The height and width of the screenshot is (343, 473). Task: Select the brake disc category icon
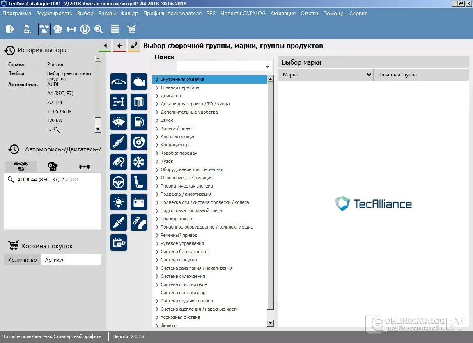tap(139, 142)
